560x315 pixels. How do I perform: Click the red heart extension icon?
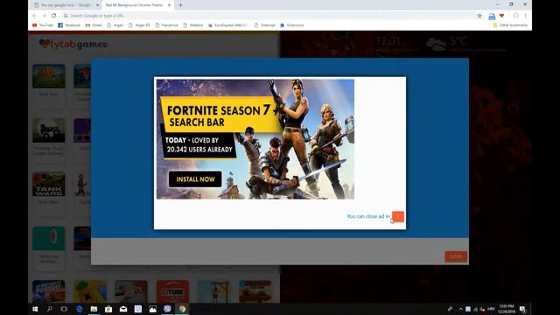click(501, 16)
